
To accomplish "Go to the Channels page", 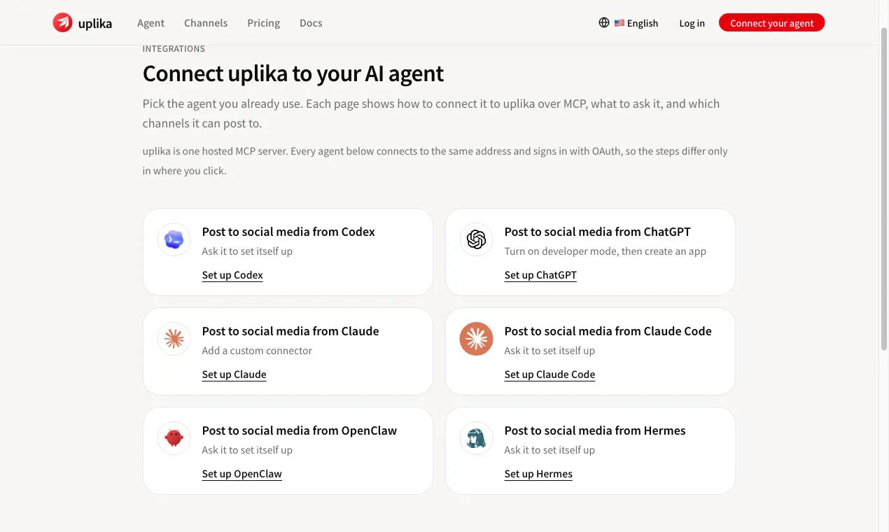I will click(x=206, y=23).
